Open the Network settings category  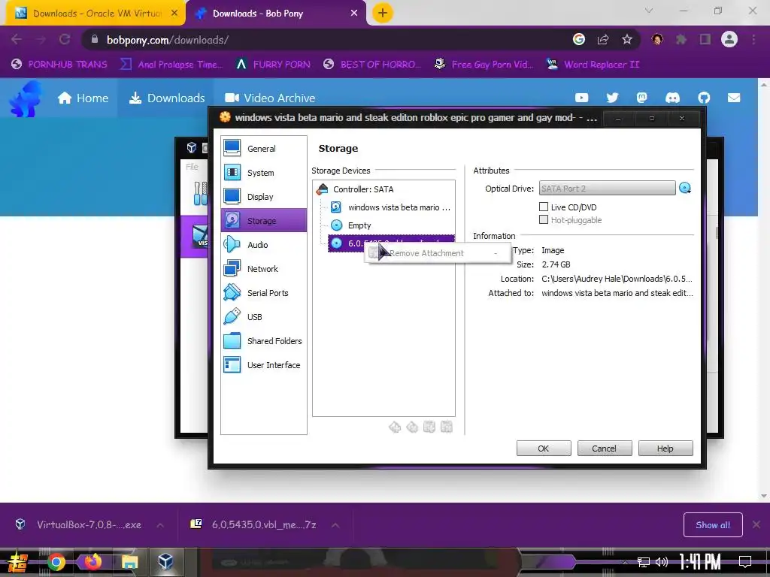[x=264, y=269]
